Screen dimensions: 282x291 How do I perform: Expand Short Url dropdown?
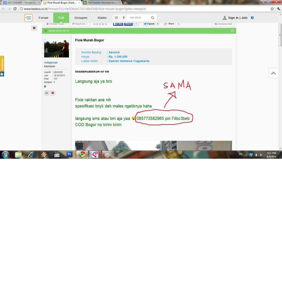point(80,24)
